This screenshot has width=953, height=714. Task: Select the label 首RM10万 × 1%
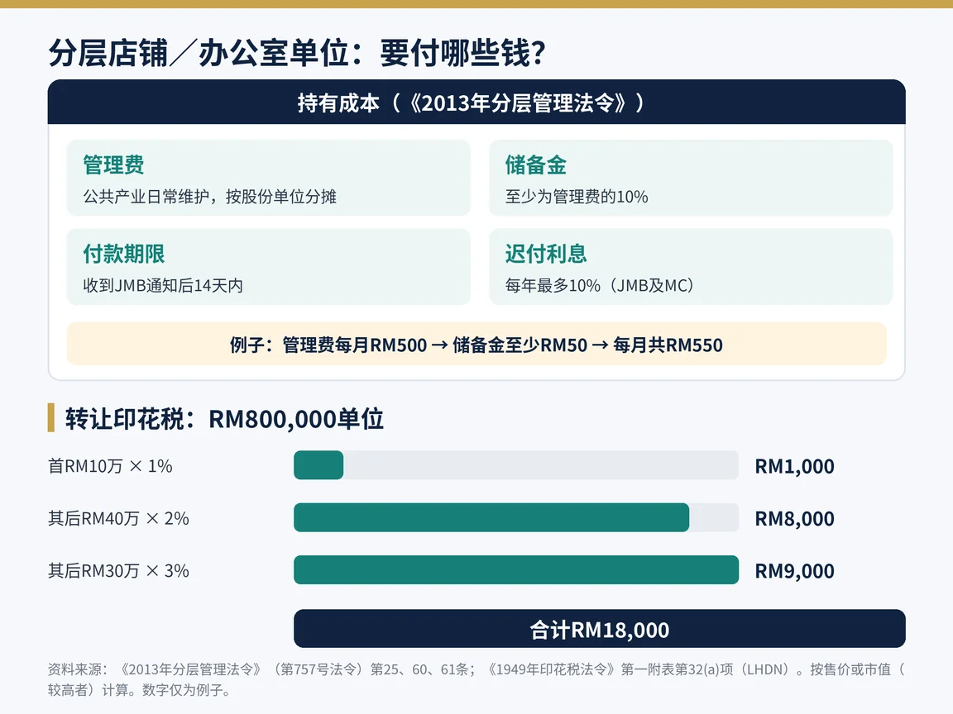pos(110,466)
